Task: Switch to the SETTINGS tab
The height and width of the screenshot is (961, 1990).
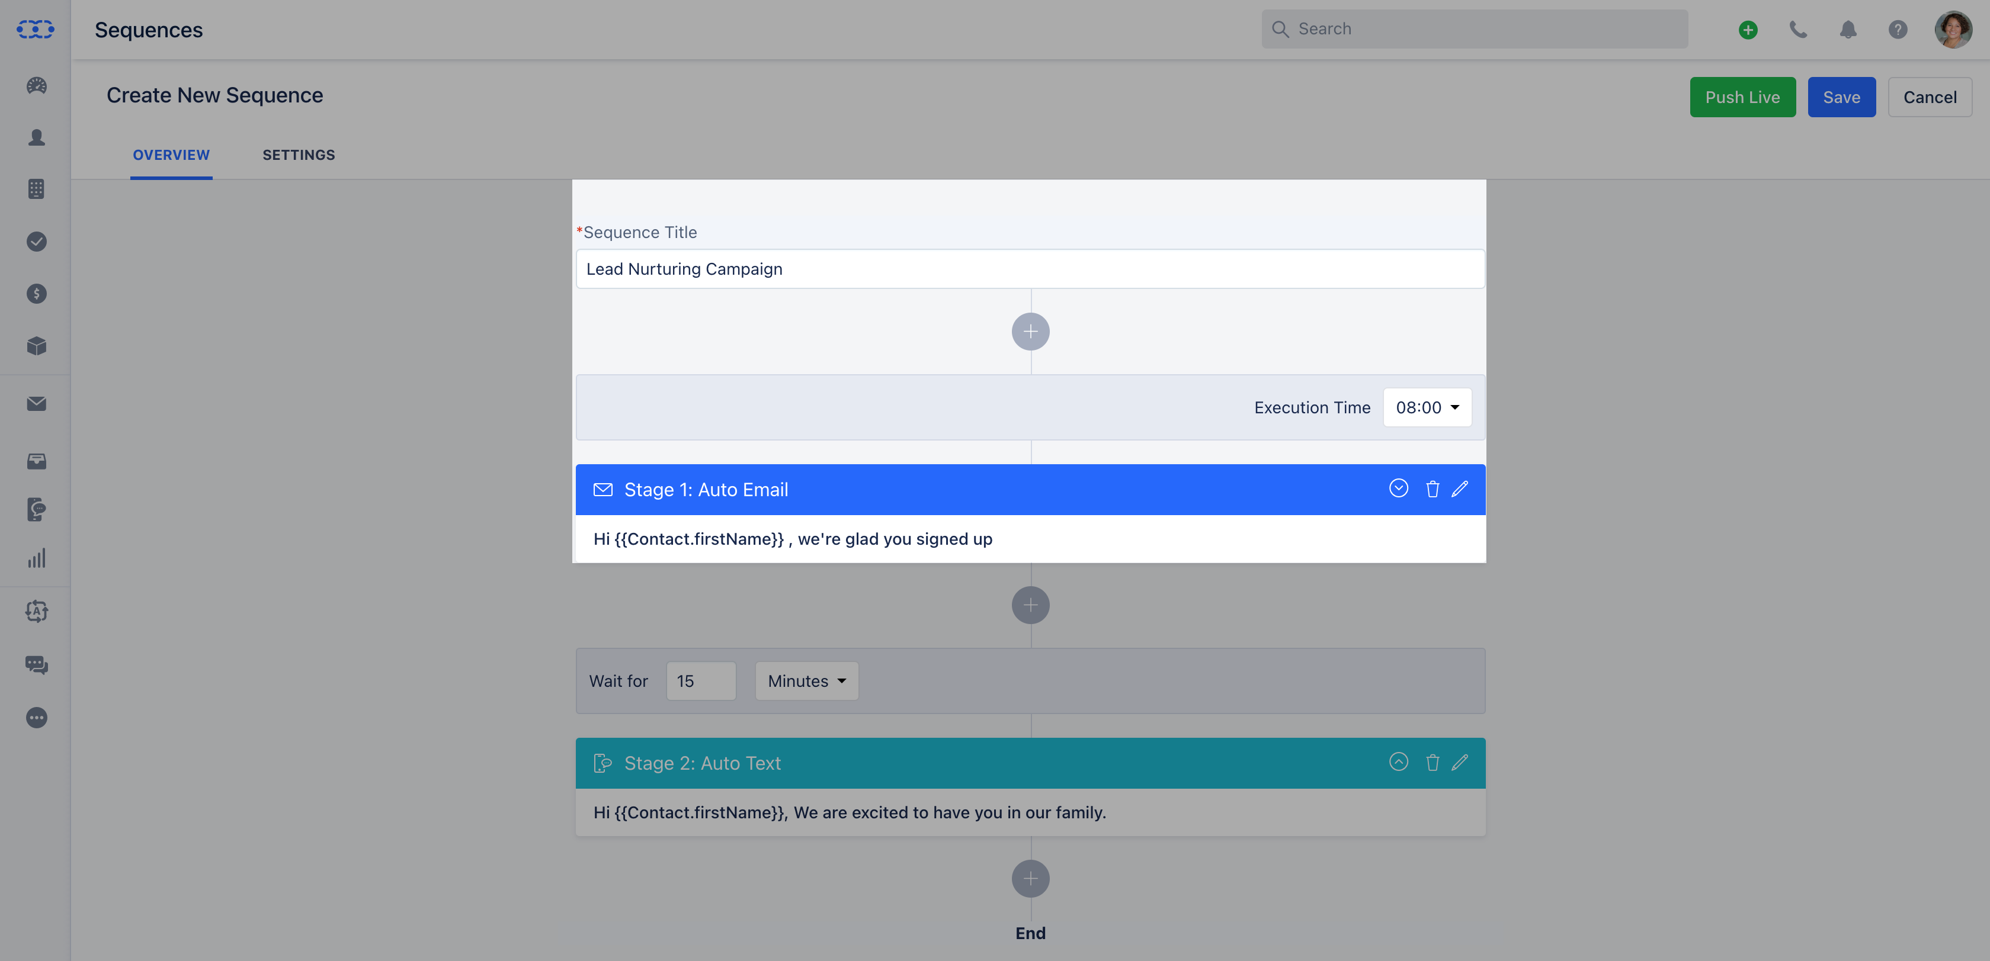Action: (x=299, y=155)
